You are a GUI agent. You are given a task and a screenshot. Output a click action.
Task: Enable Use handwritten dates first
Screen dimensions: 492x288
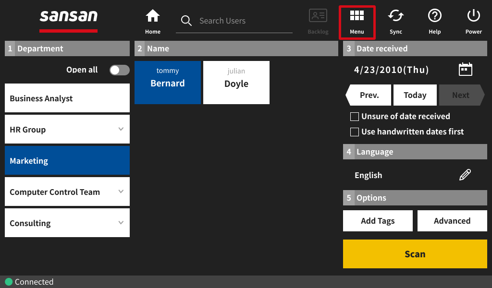pos(355,132)
